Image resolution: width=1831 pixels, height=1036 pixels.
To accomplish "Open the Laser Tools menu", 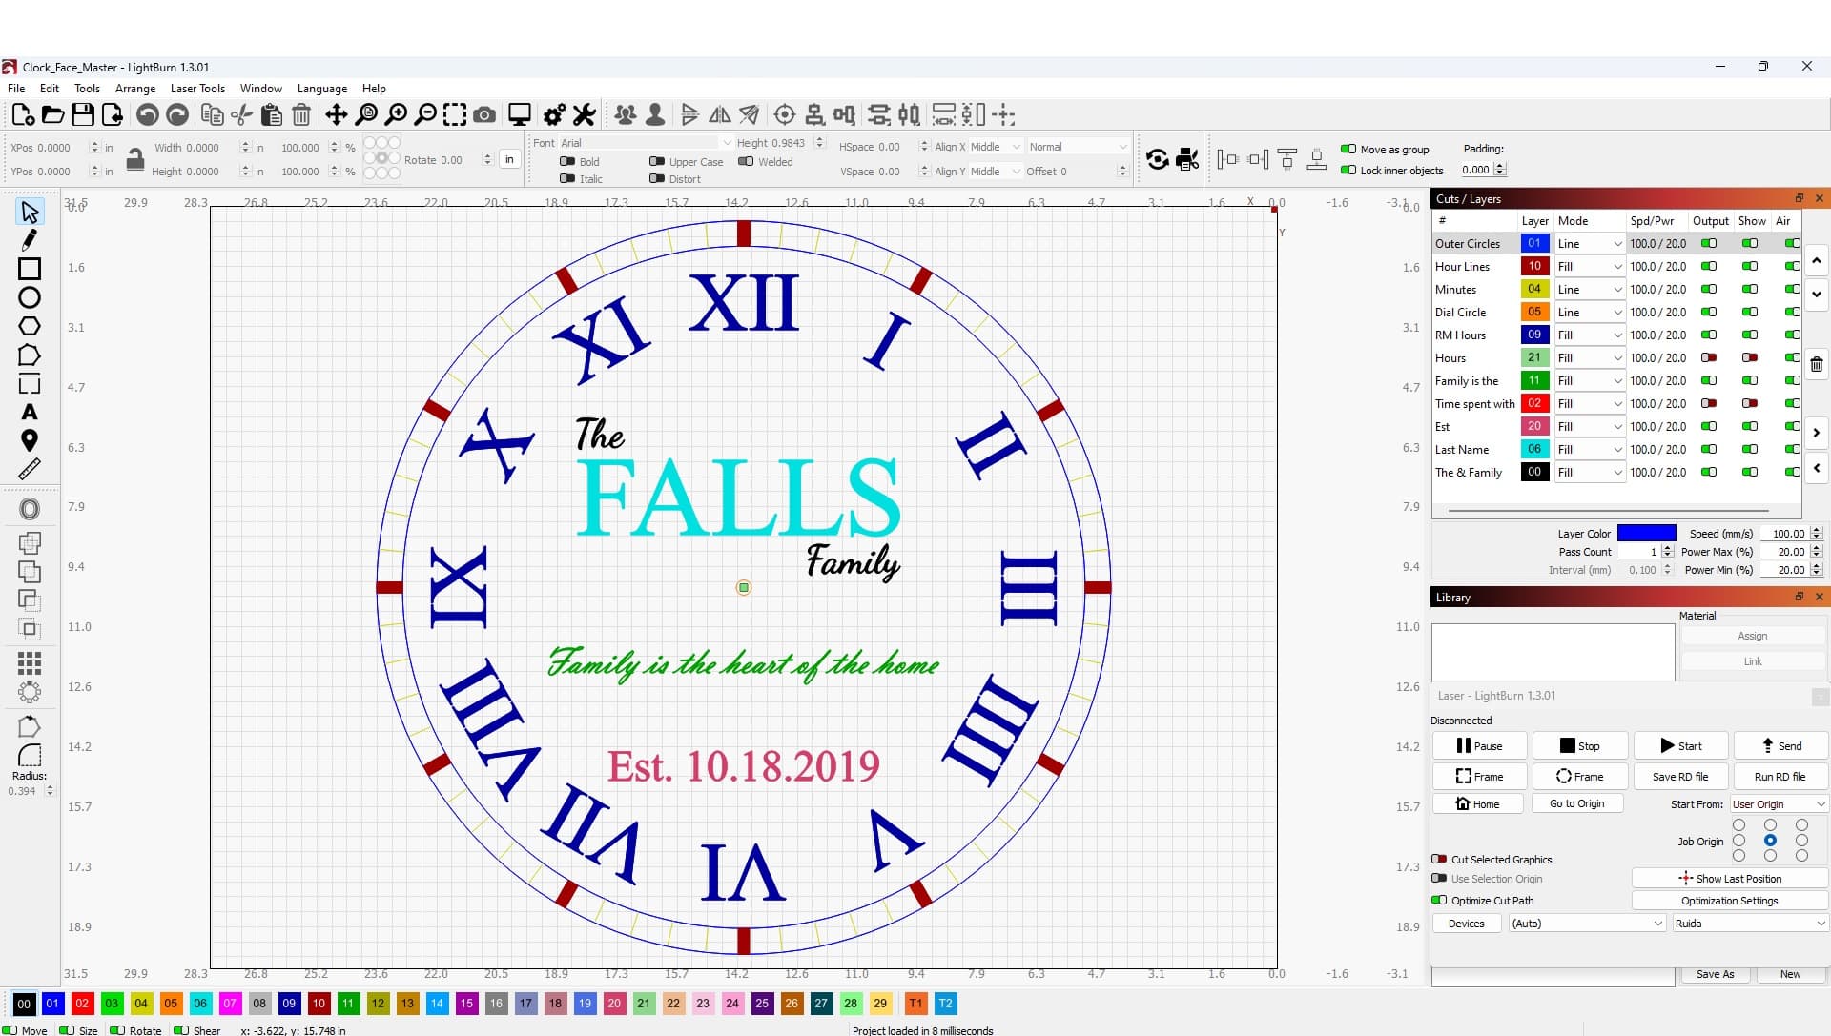I will (197, 88).
